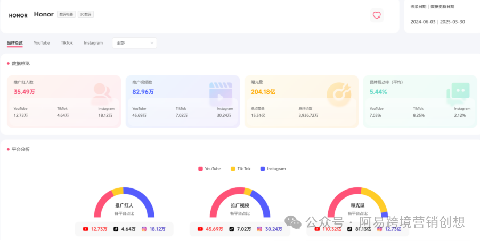Click 18.12万 Instagram value in 推广红人数 card
This screenshot has height=241, width=480.
(x=105, y=116)
